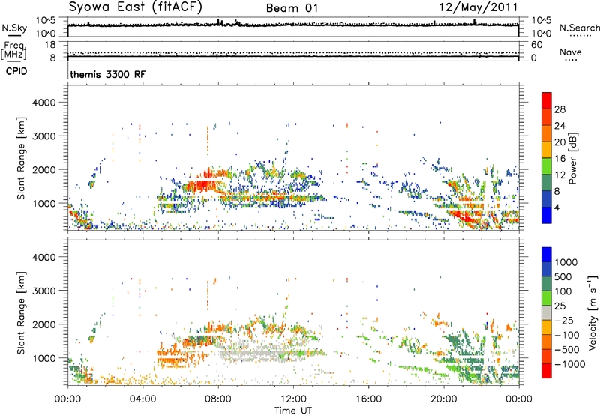This screenshot has height=415, width=600.
Task: Click the '60' tick right of the frequency panel
Action: coord(536,45)
